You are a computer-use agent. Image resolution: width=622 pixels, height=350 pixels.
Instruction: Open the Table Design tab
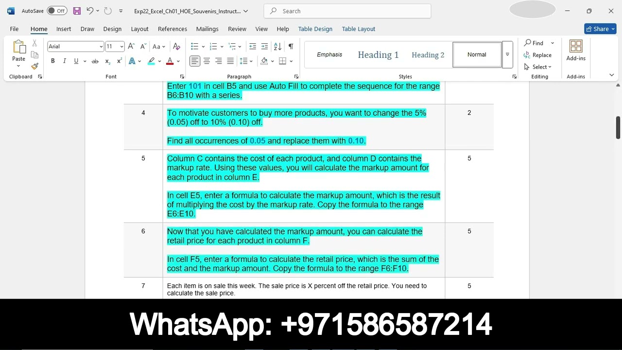click(315, 29)
